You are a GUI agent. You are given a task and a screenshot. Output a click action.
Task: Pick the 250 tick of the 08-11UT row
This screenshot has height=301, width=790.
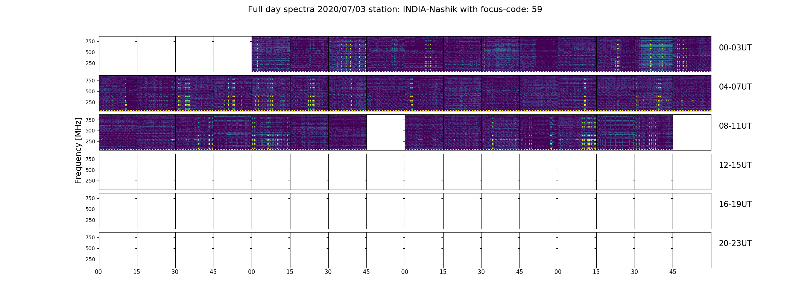point(90,141)
